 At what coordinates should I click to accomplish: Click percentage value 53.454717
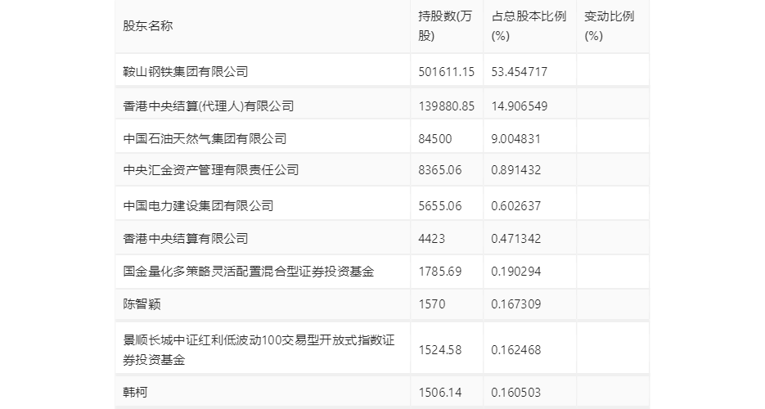[520, 72]
